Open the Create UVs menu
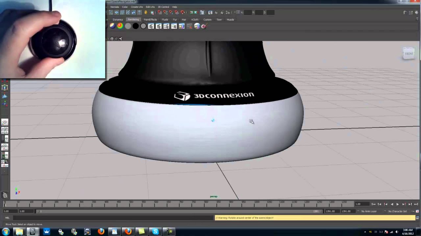The image size is (421, 236). point(137,7)
